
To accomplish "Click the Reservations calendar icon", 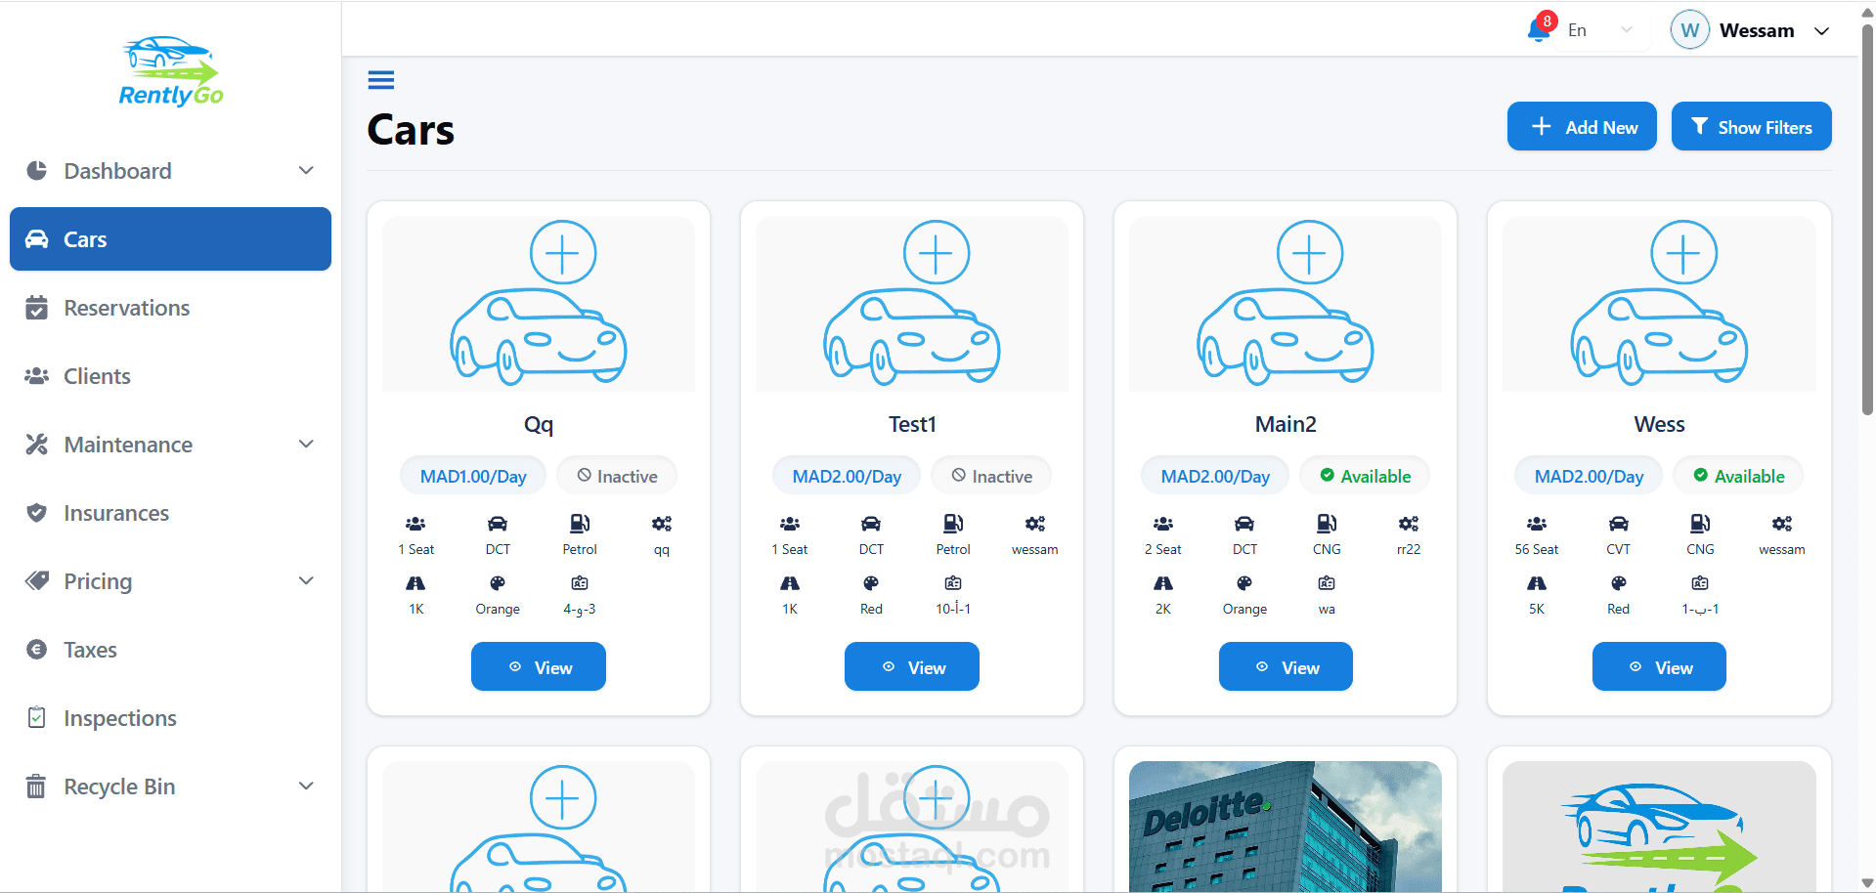I will point(37,308).
